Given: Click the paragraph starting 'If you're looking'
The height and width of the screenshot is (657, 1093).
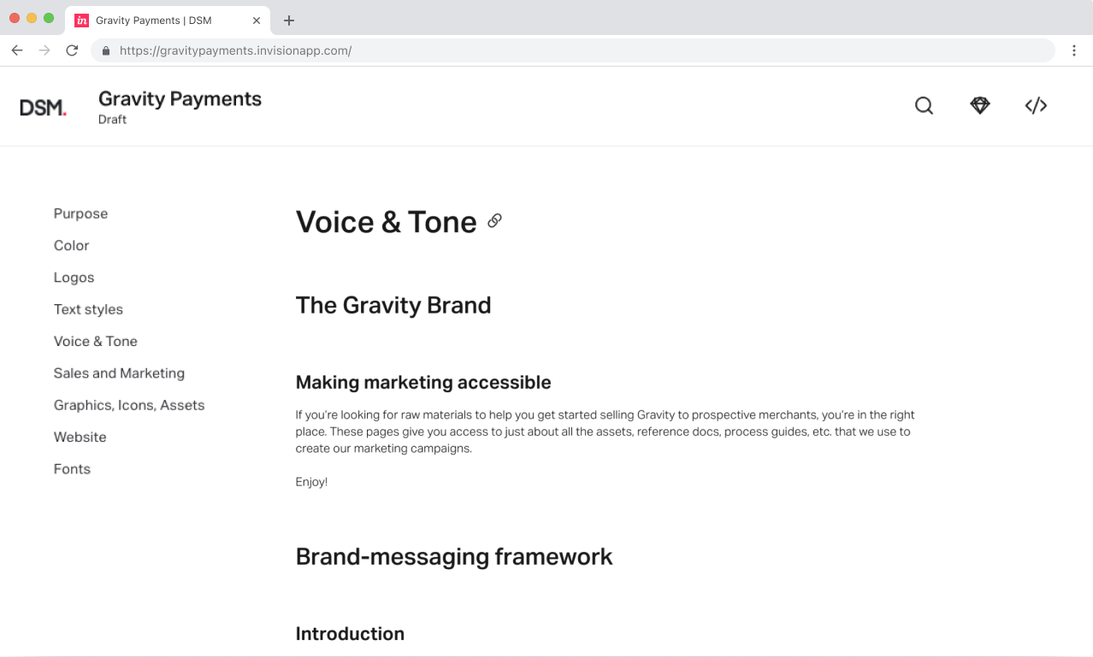Looking at the screenshot, I should 606,431.
